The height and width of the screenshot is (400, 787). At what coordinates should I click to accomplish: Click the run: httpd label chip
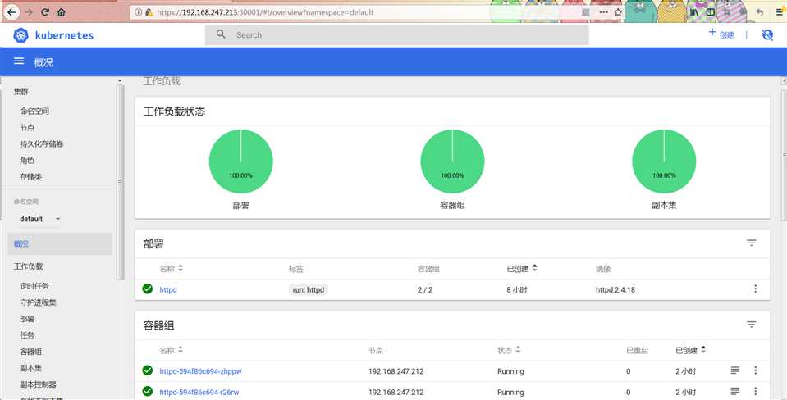[309, 289]
